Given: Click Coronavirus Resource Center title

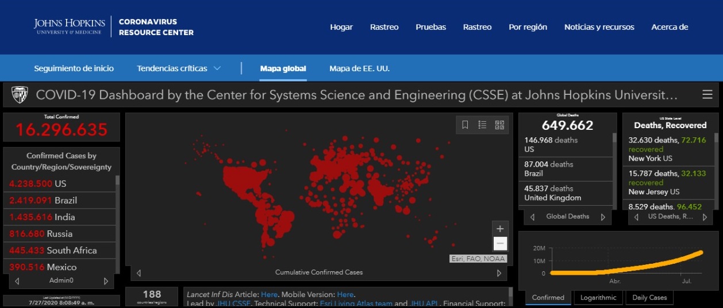Looking at the screenshot, I should tap(156, 27).
